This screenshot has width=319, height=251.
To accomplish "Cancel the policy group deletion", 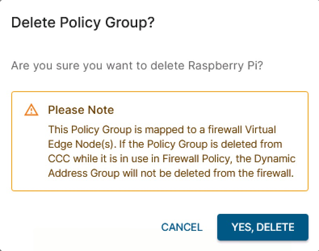I will point(182,227).
